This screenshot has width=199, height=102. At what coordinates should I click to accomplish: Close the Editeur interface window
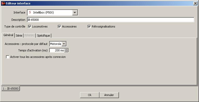click(195, 3)
